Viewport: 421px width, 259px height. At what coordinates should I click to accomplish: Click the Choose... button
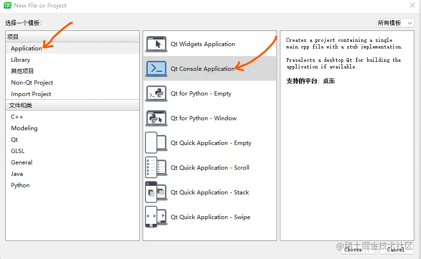click(358, 249)
